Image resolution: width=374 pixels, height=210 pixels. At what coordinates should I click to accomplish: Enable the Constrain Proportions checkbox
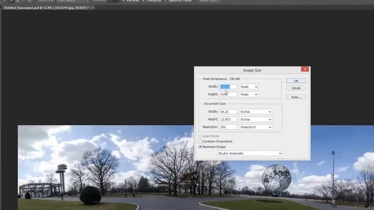200,141
